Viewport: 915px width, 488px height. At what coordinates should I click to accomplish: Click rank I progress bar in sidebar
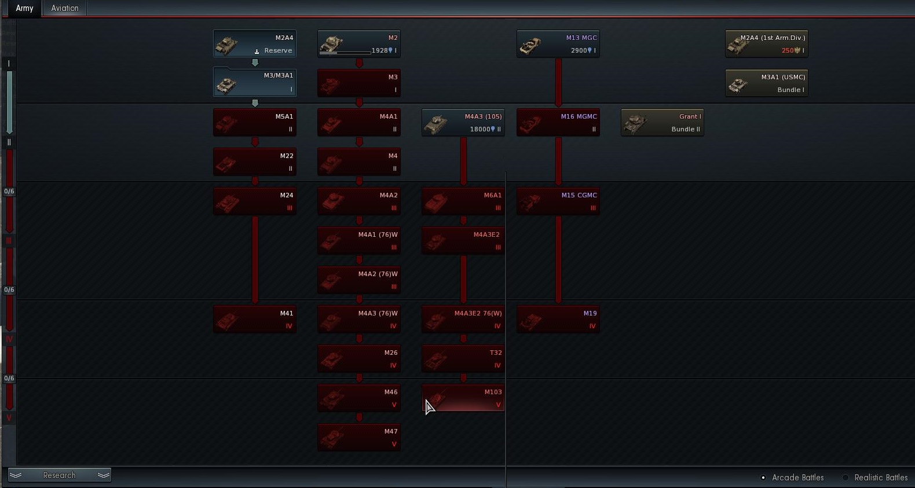coord(9,102)
